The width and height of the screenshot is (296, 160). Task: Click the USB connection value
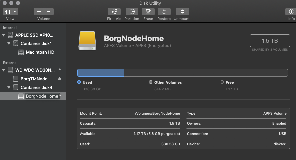(283, 134)
